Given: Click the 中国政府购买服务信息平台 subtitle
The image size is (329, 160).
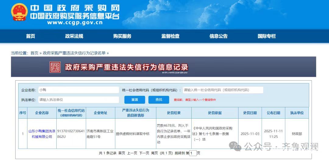Looking at the screenshot, I should pyautogui.click(x=75, y=16).
